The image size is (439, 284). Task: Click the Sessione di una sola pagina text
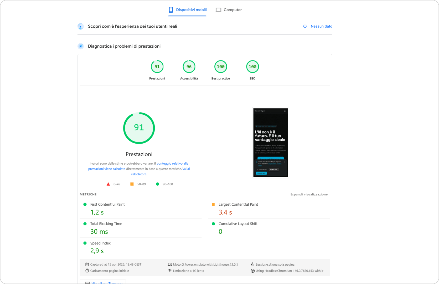[275, 264]
